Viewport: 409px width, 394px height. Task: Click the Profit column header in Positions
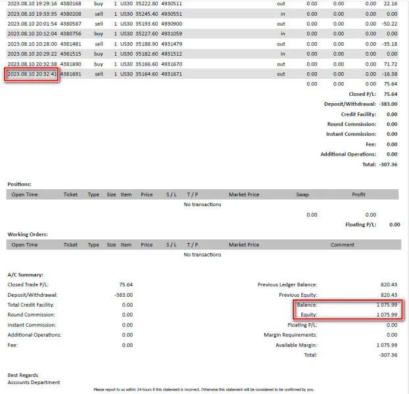coord(358,194)
